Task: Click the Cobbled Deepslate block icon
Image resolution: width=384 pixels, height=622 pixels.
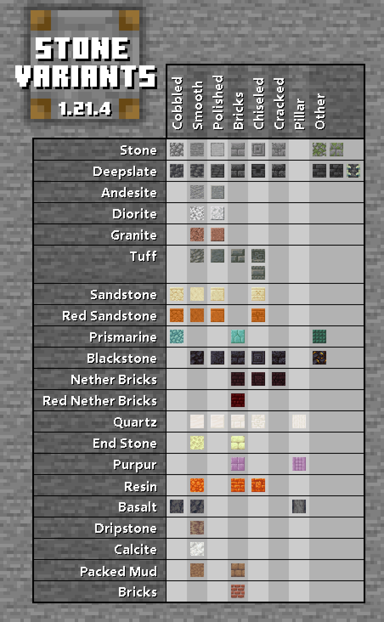Action: pyautogui.click(x=177, y=171)
